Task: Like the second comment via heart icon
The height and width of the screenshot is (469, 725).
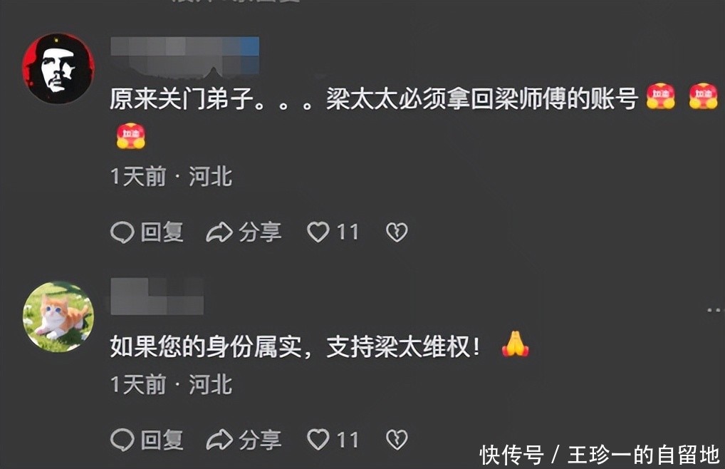Action: 318,440
